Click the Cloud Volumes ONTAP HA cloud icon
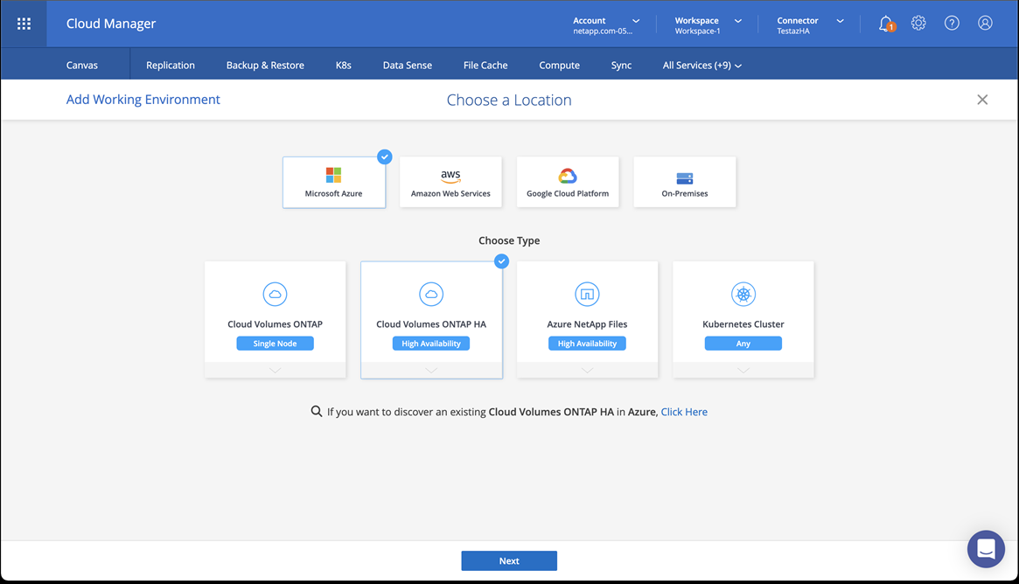Screen dimensions: 1019x584 (x=431, y=294)
